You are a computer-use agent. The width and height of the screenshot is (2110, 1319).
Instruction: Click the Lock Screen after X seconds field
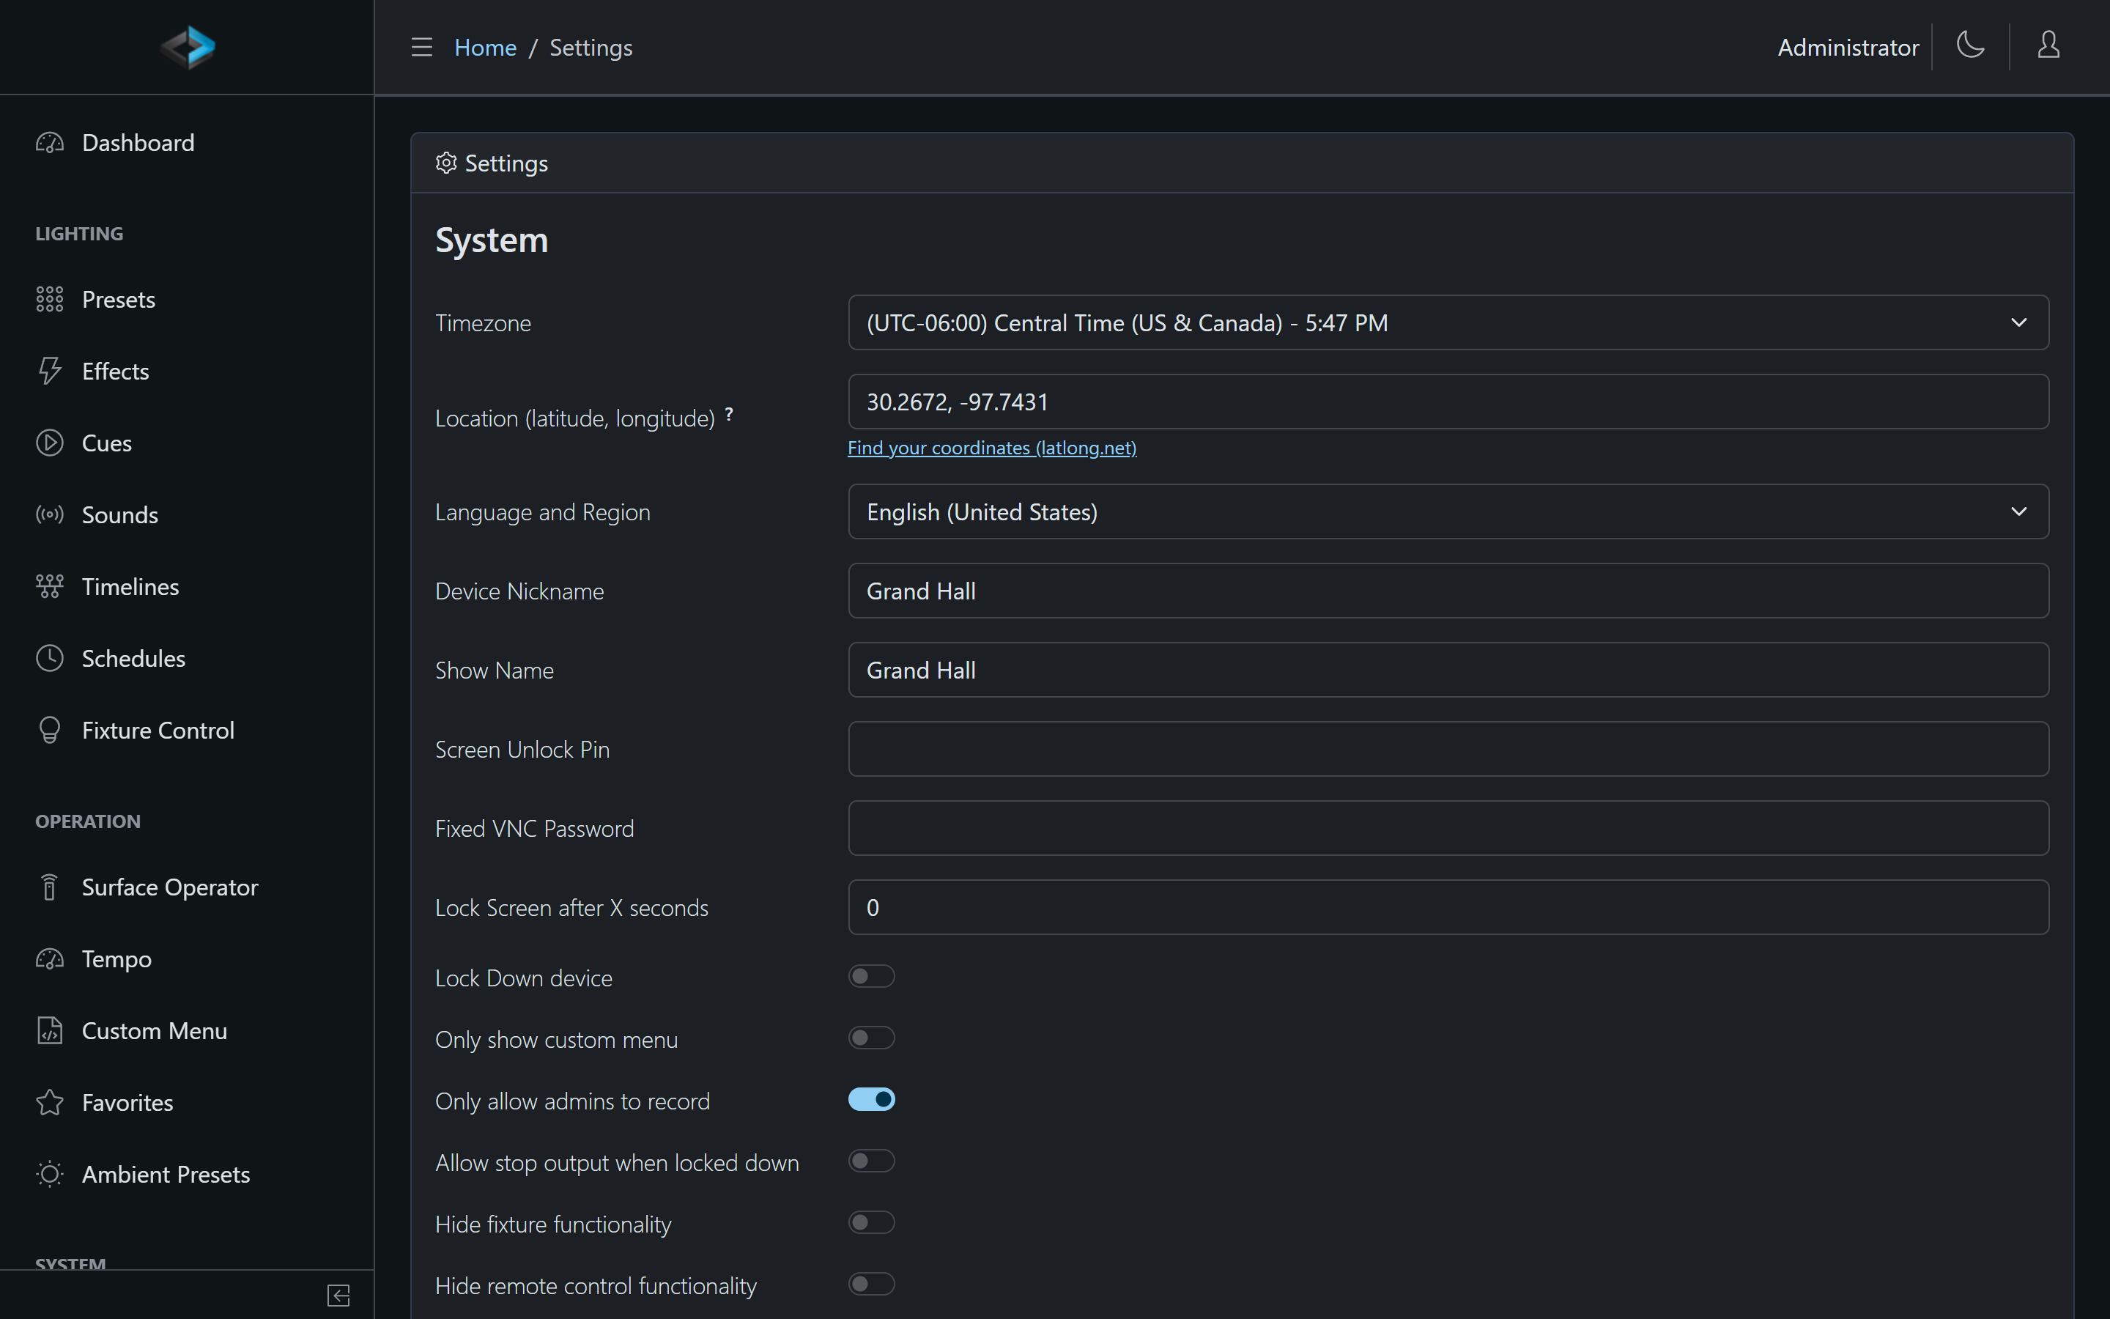[1448, 907]
